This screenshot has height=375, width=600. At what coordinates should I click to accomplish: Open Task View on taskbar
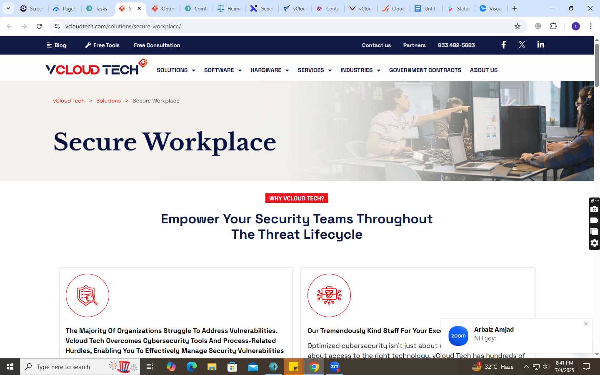[x=150, y=367]
